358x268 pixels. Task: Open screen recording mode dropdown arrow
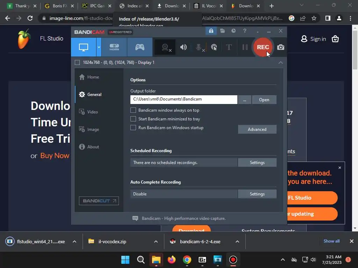[99, 47]
